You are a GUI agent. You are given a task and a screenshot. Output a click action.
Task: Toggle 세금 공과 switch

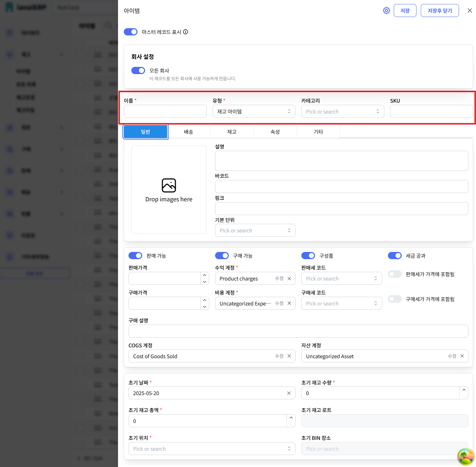click(395, 256)
